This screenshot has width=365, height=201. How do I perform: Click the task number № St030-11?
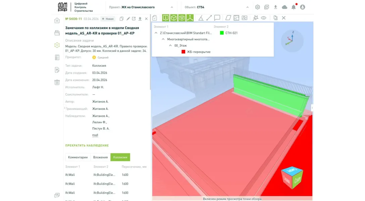(73, 19)
